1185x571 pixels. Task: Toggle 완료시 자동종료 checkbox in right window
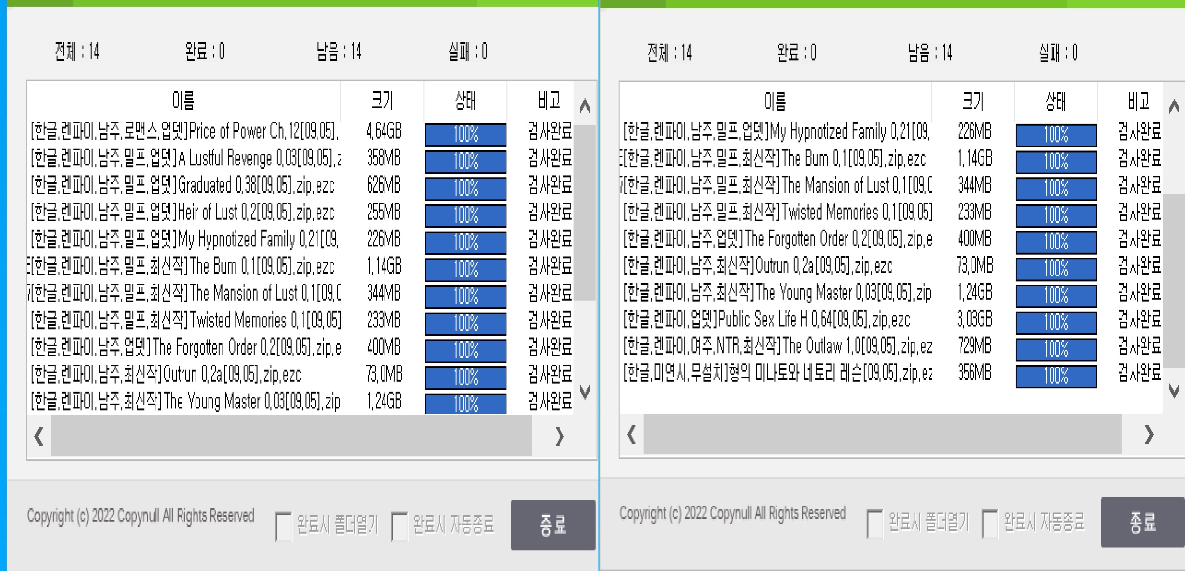click(990, 524)
